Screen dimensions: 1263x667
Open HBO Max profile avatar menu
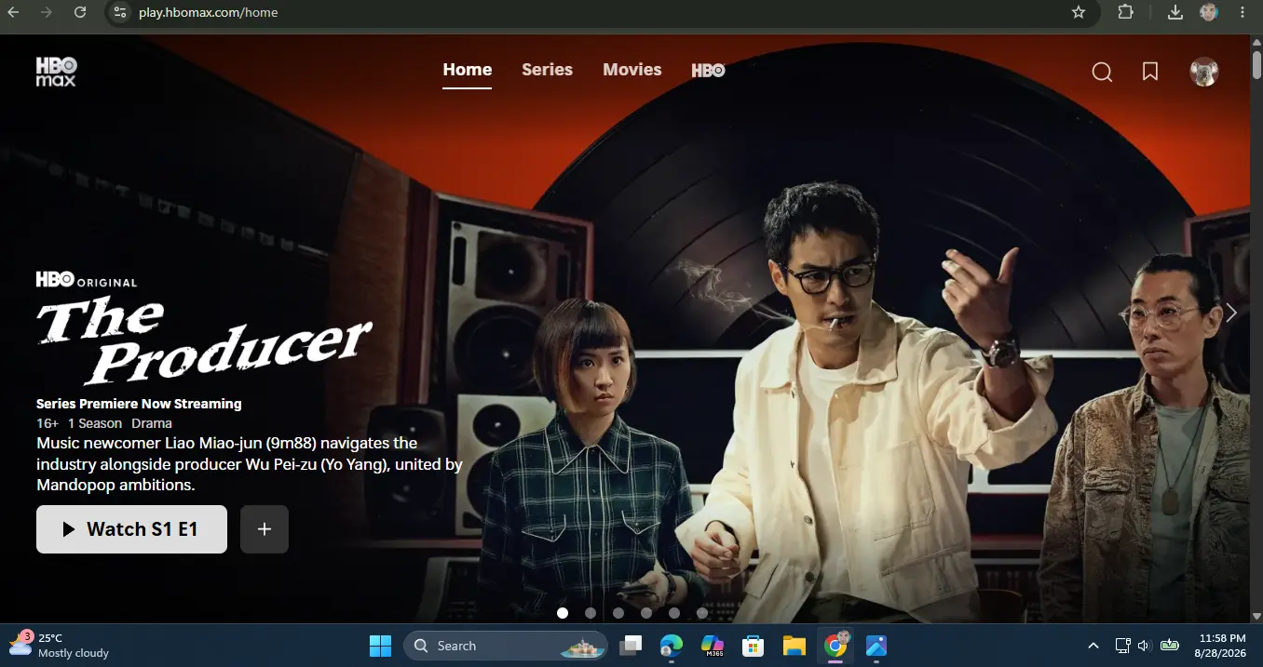click(x=1204, y=72)
